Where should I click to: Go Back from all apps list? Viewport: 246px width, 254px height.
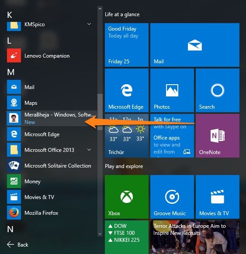pos(17,244)
